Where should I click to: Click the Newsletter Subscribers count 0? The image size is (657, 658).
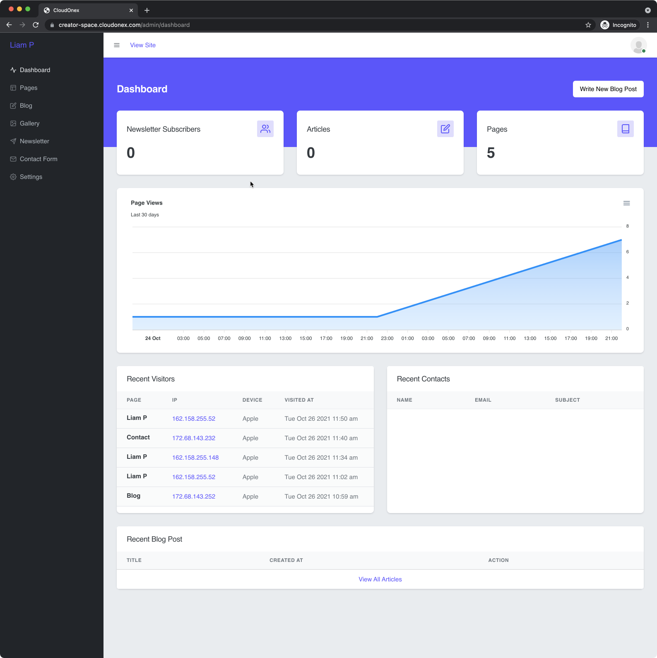[131, 153]
